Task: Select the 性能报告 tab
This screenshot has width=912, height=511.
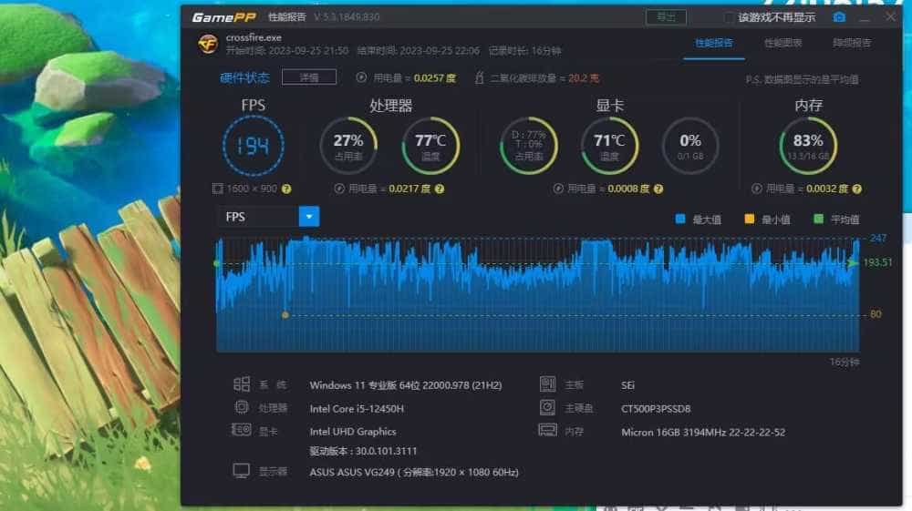Action: 713,43
